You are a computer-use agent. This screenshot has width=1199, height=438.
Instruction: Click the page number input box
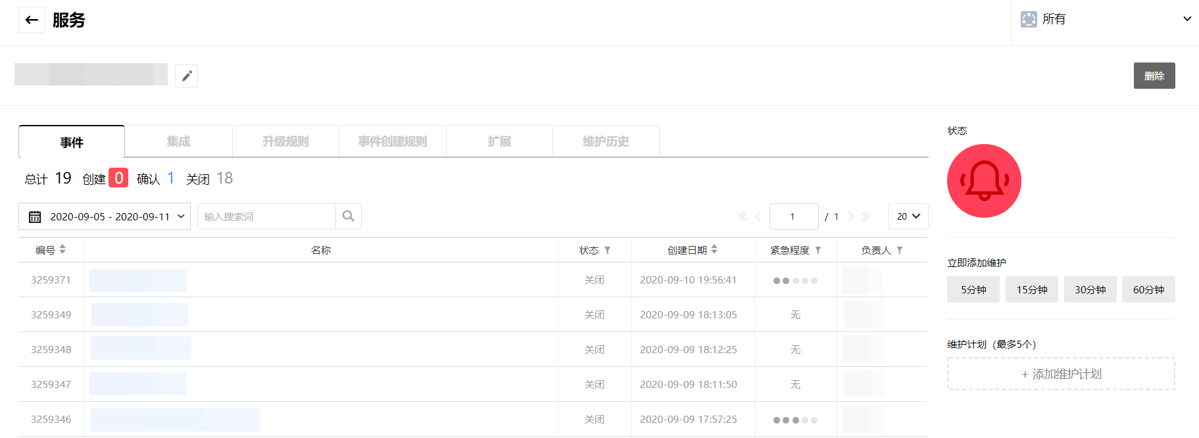click(793, 216)
